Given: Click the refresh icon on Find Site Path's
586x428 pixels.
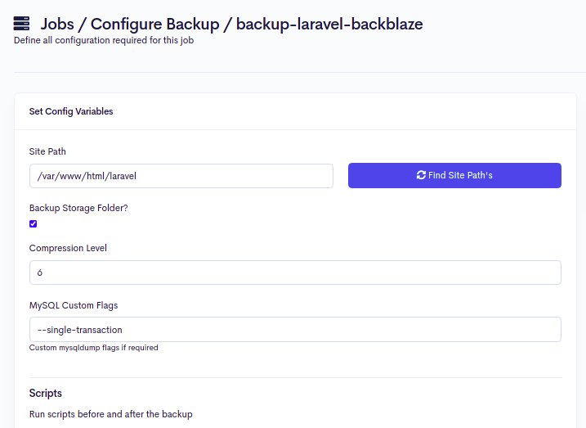Looking at the screenshot, I should point(421,176).
